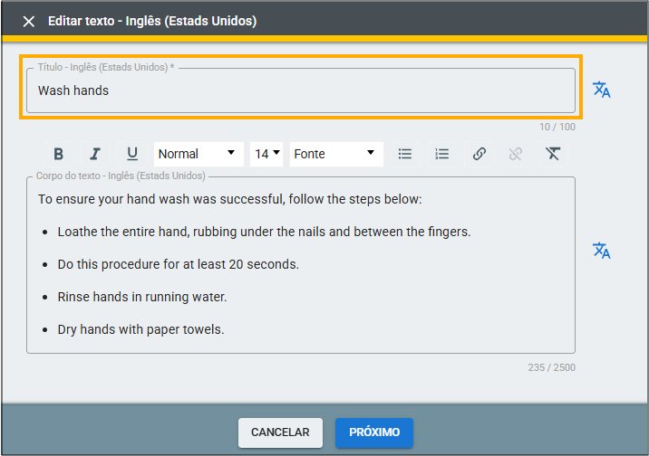Click the 20 seconds bullet line
The width and height of the screenshot is (649, 456).
[178, 264]
